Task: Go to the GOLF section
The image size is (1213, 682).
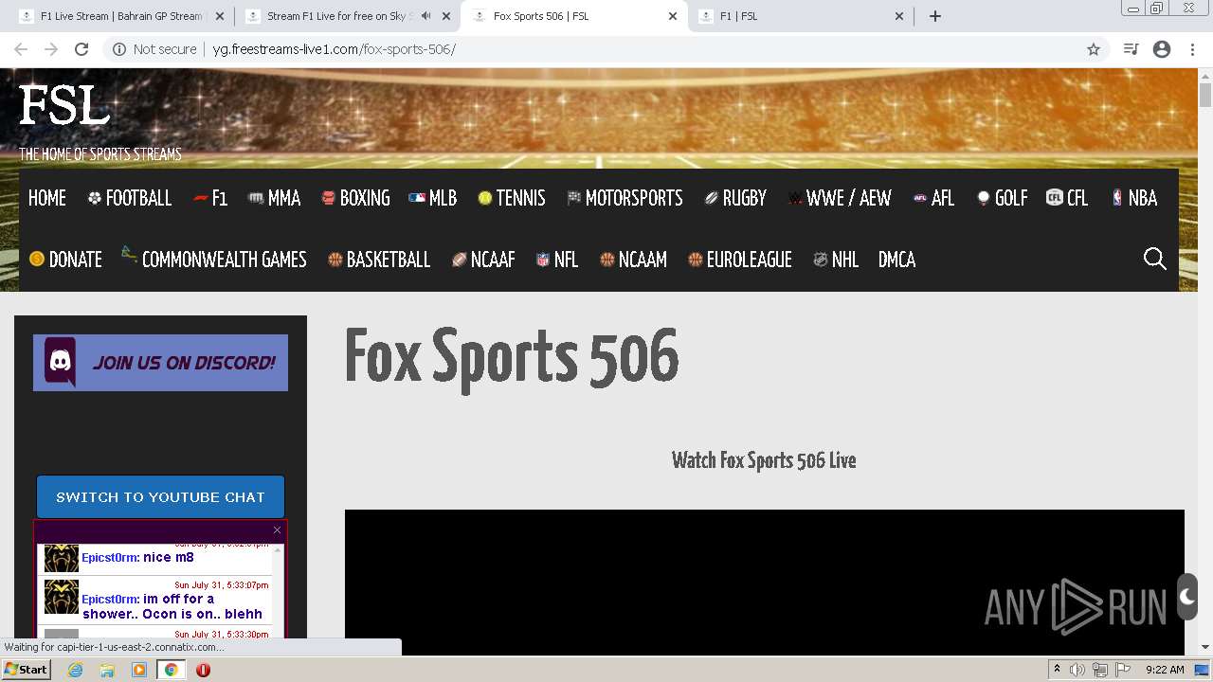Action: 1002,198
